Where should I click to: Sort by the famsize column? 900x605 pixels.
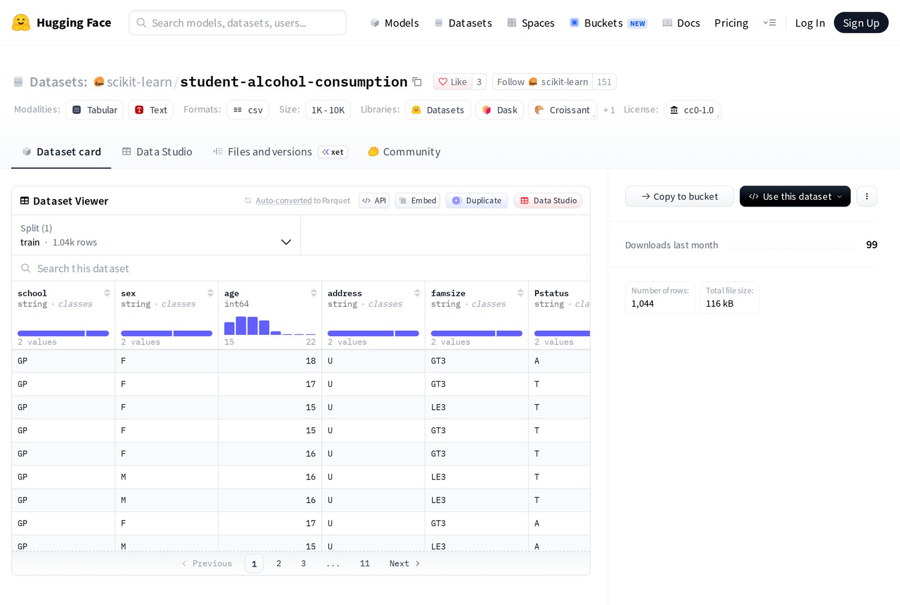click(521, 293)
